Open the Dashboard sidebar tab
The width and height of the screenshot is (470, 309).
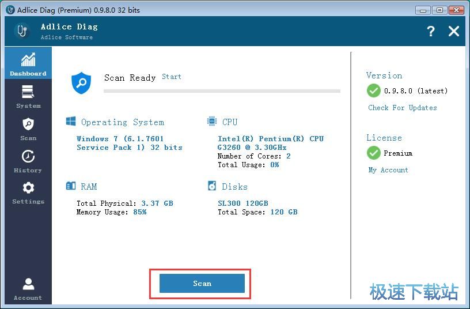(x=28, y=63)
